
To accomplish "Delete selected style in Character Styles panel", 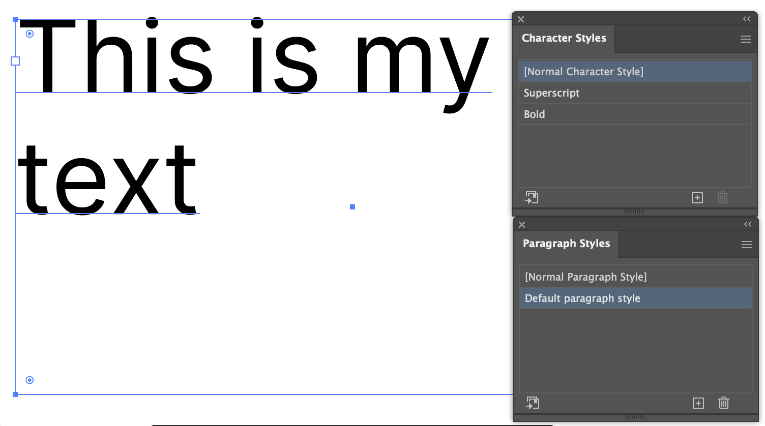I will tap(723, 197).
